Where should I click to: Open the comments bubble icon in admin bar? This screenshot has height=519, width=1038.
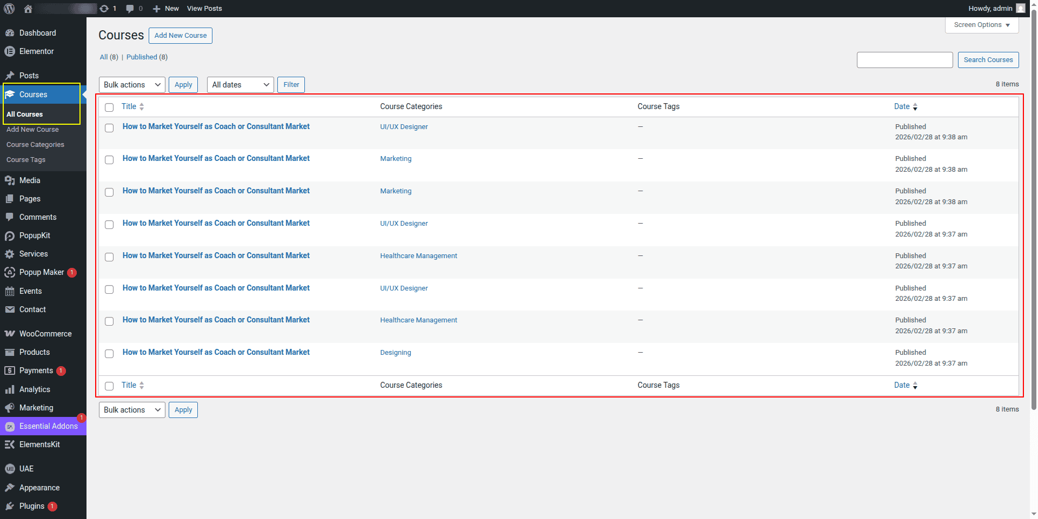point(130,9)
